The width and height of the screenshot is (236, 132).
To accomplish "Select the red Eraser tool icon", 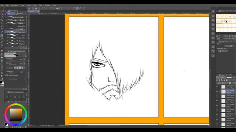I will tap(2, 48).
